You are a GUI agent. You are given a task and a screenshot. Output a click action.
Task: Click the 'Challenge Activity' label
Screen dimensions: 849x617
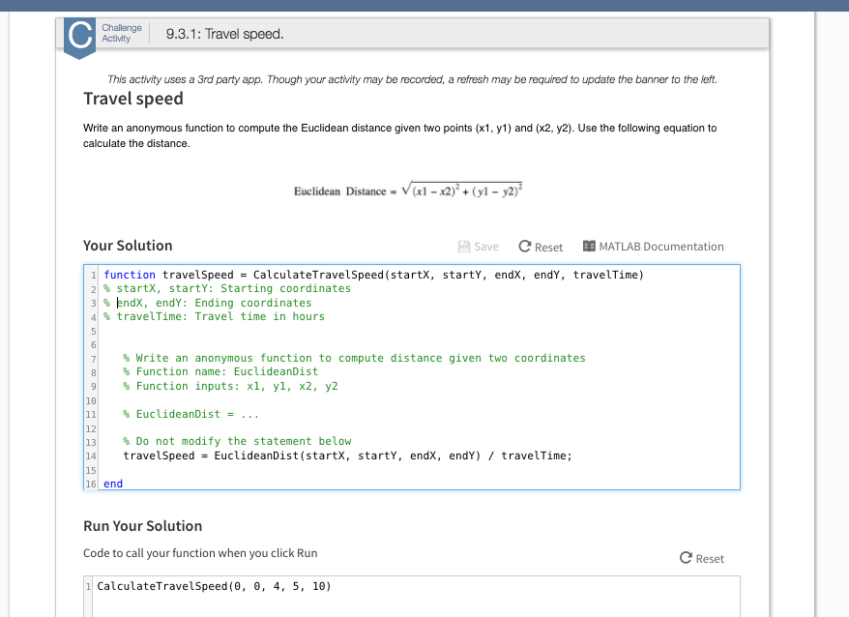(122, 33)
